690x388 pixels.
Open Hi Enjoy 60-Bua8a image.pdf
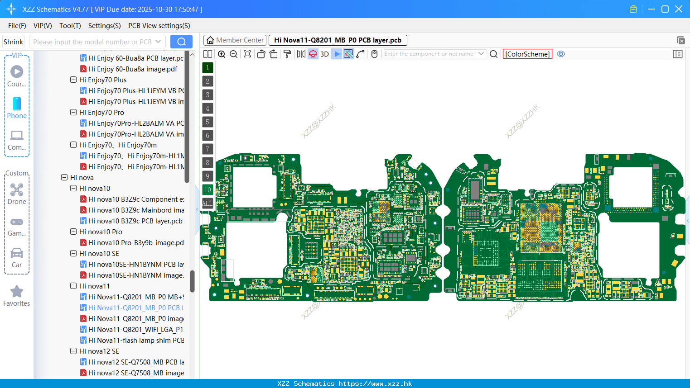coord(129,69)
